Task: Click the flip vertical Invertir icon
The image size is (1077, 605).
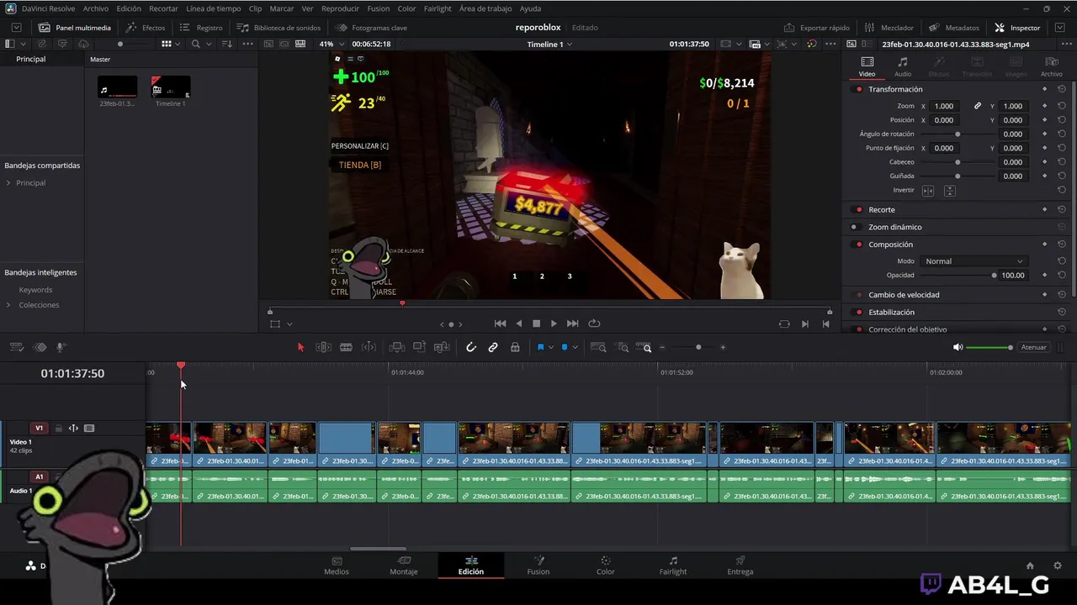Action: [949, 191]
